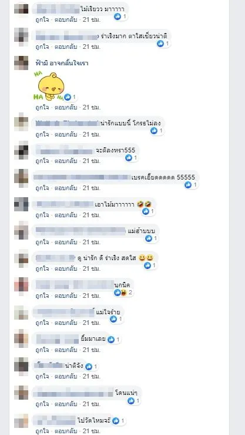The image size is (245, 435).
Task: Like the "ไม่เรียวว มาาาาา" comment via ถูกใจ
Action: coord(42,20)
